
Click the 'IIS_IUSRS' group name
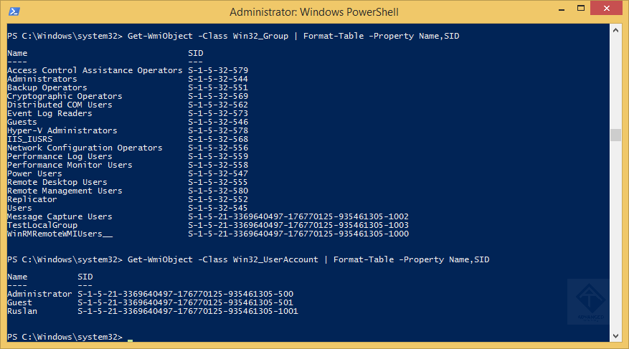point(29,139)
